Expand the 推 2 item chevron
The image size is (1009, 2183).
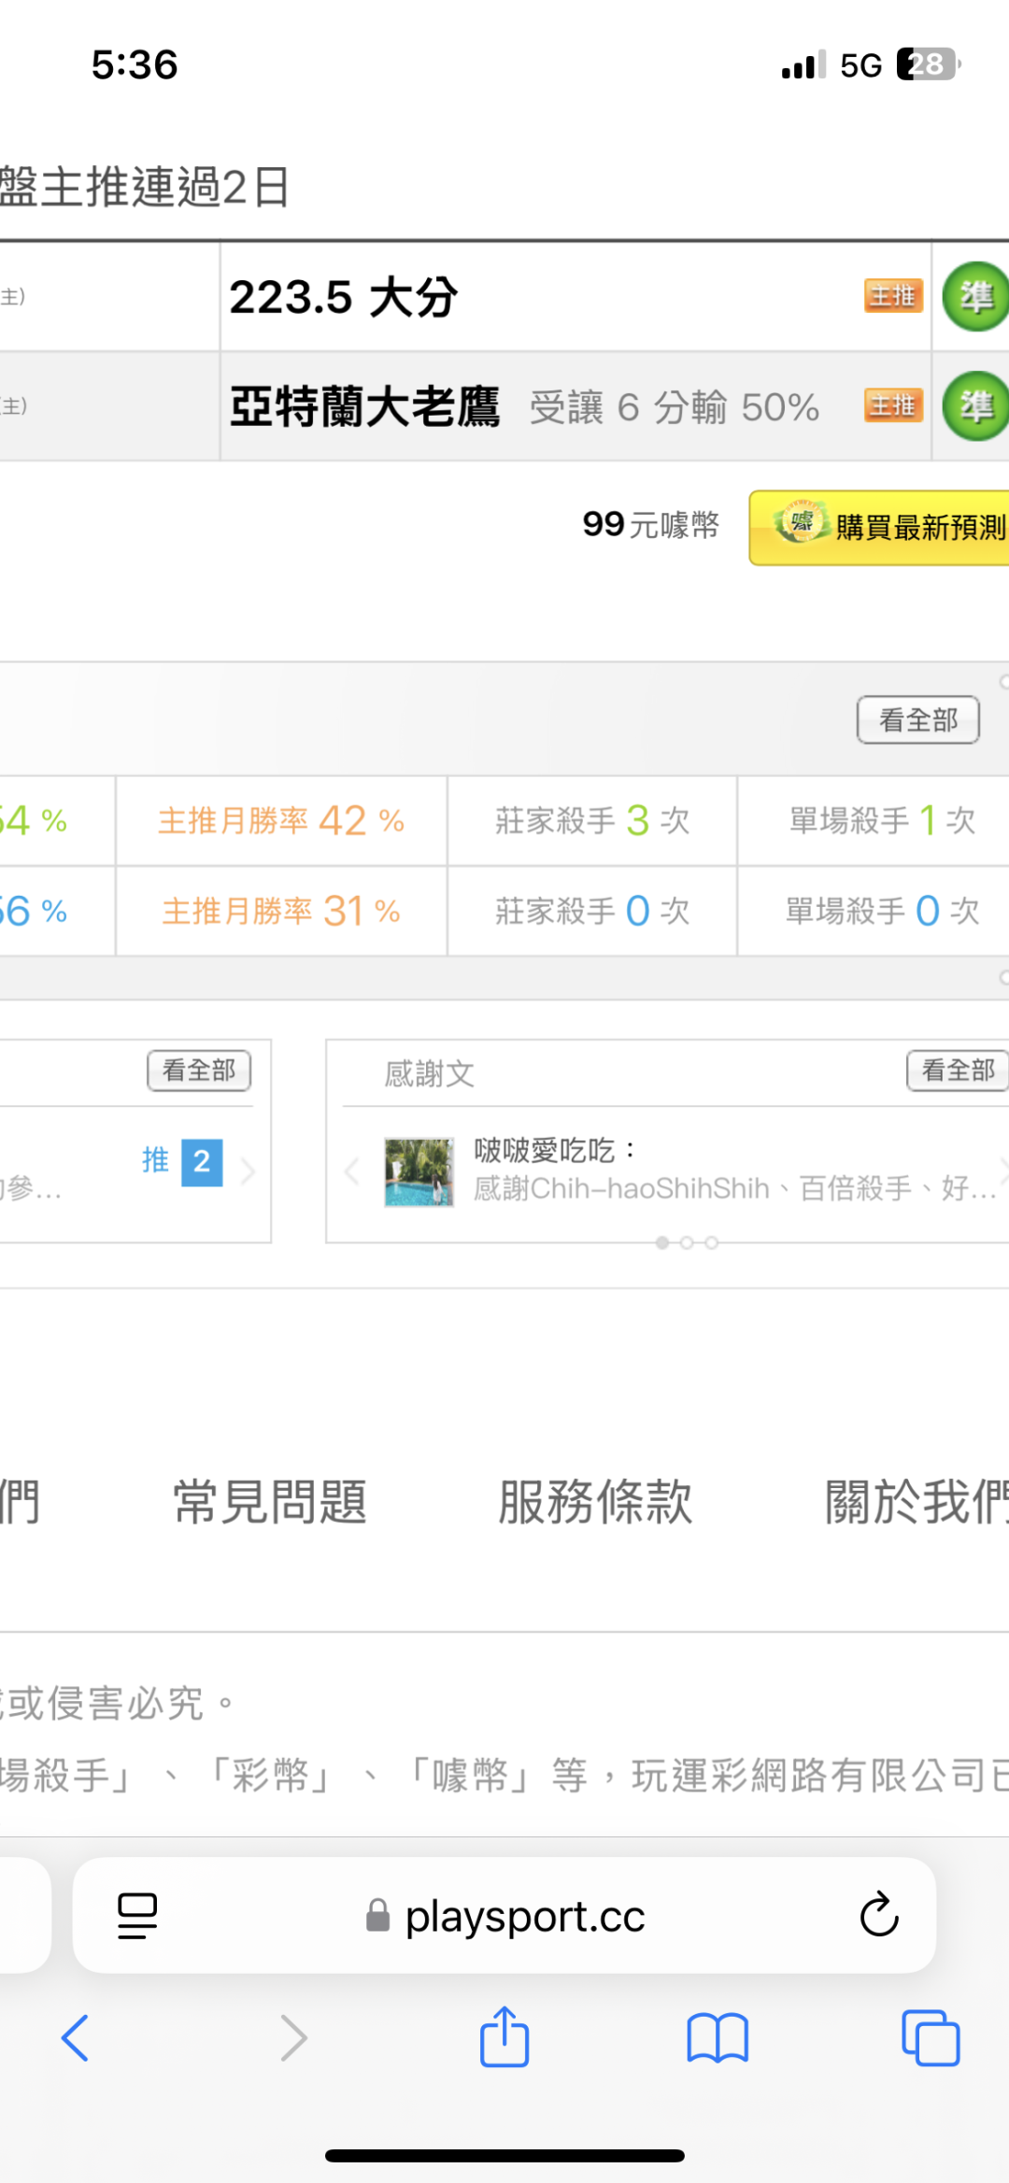[248, 1171]
